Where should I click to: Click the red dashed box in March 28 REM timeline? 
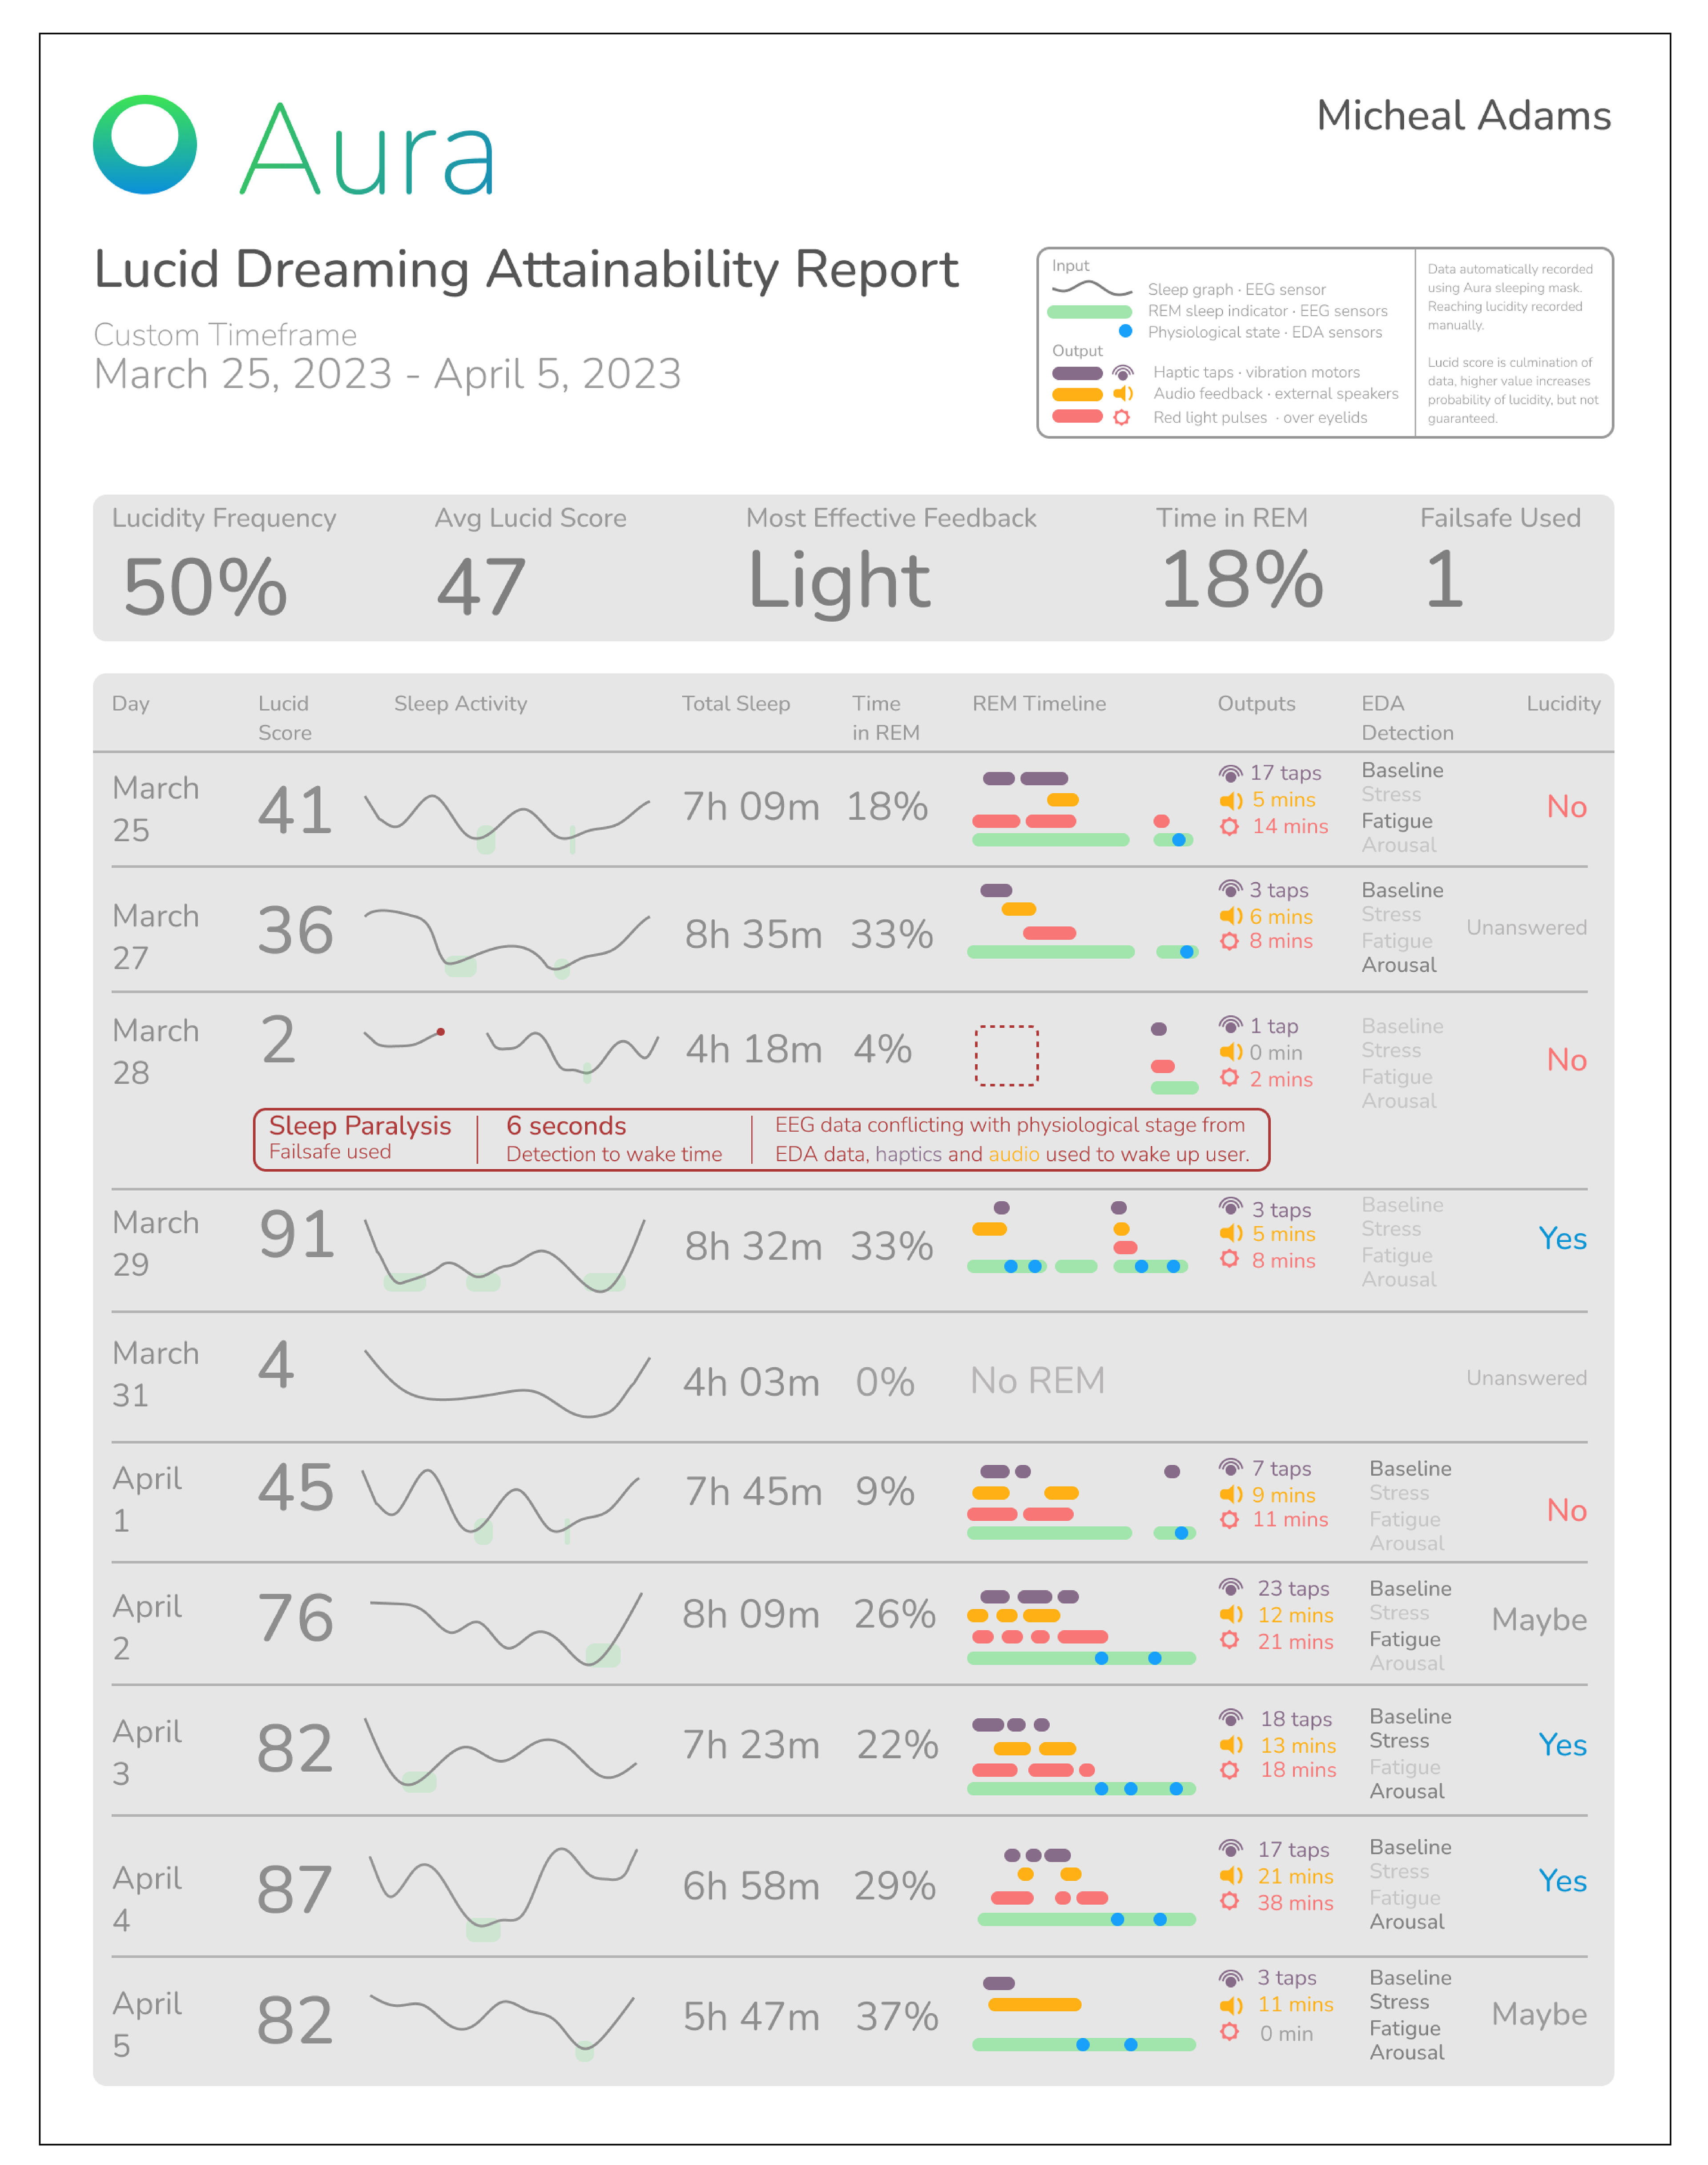tap(1006, 1054)
